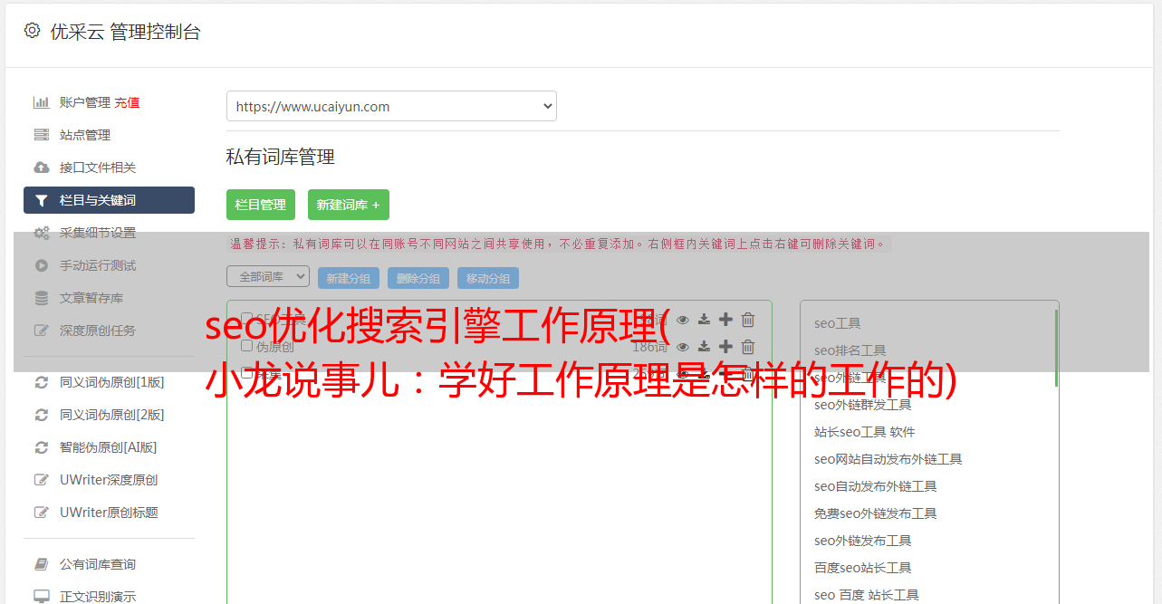
Task: Click the monitor icon for 正文识别演示
Action: coord(41,597)
